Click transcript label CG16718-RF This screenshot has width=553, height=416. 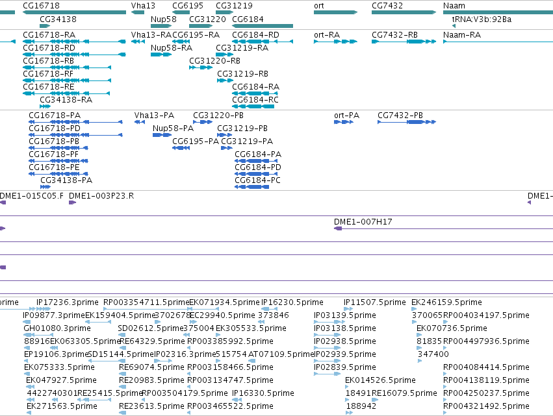click(48, 74)
